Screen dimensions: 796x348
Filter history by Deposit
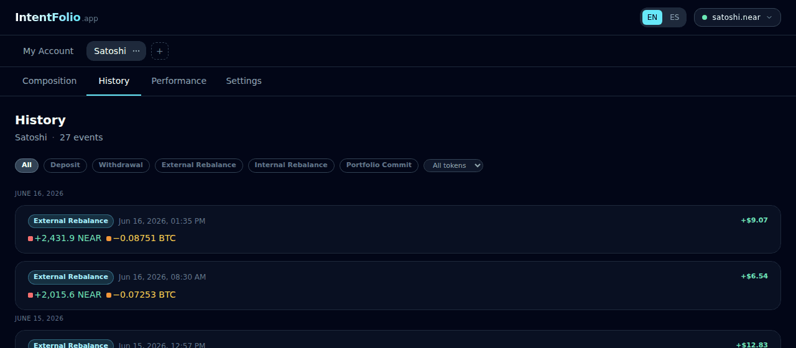pyautogui.click(x=65, y=165)
